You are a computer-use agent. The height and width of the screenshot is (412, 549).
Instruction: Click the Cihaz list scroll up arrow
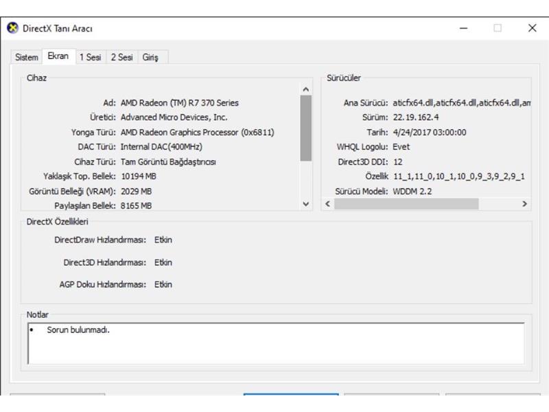tap(305, 90)
